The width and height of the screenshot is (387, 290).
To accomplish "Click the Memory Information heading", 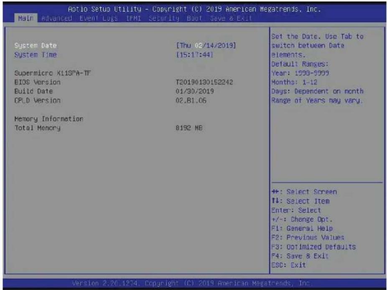I will tap(49, 119).
